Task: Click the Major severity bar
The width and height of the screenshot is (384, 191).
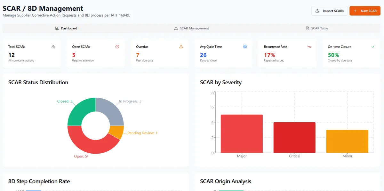Action: (x=242, y=134)
